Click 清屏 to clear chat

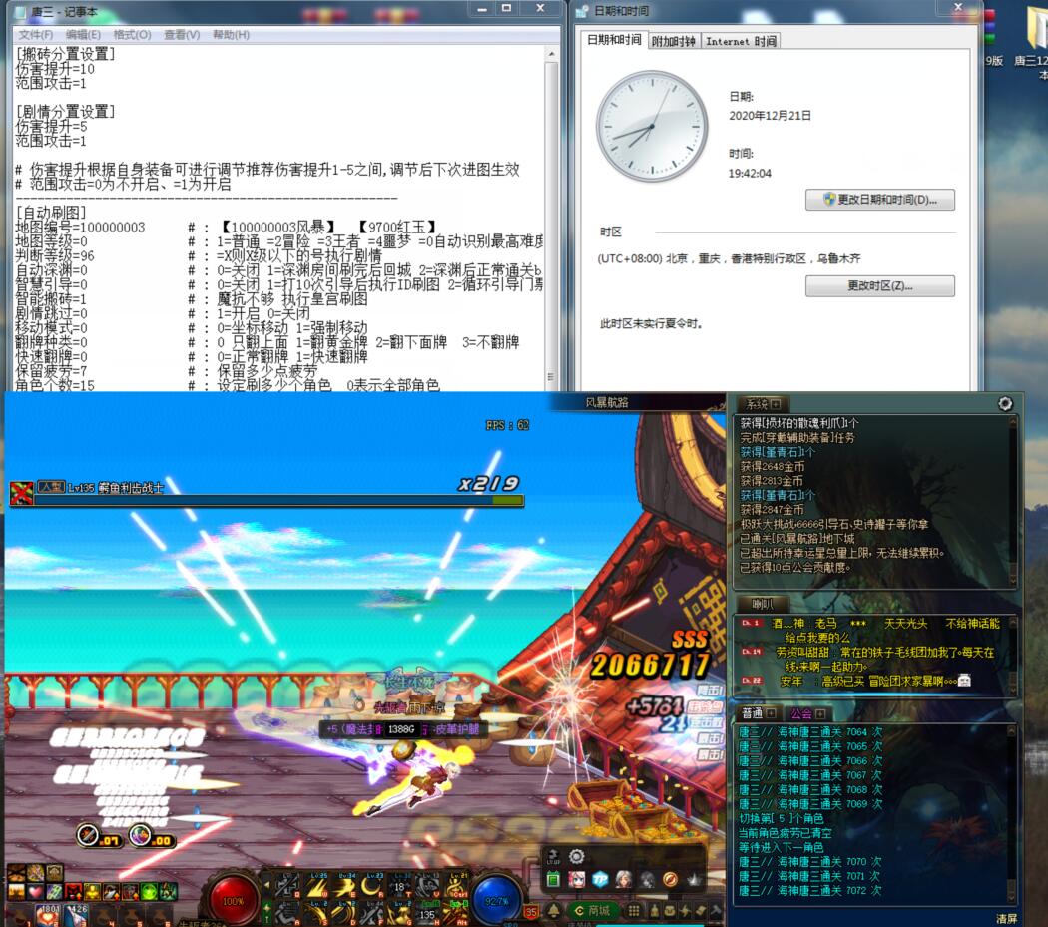(x=1006, y=919)
